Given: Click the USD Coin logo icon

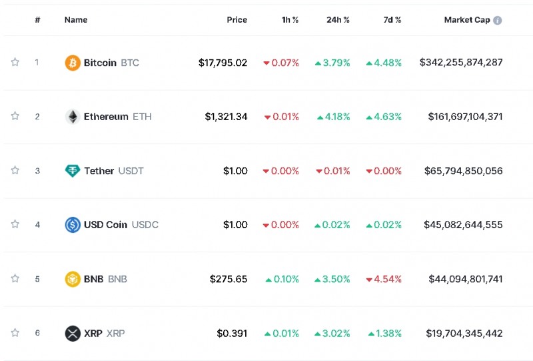Looking at the screenshot, I should 73,225.
